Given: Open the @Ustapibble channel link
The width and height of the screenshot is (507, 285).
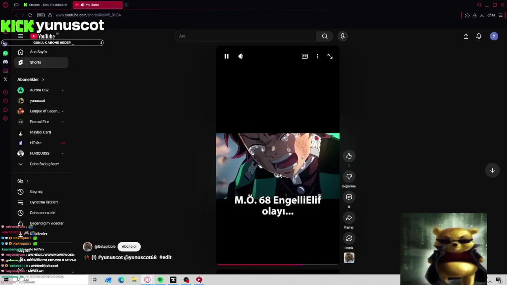Looking at the screenshot, I should coord(105,247).
